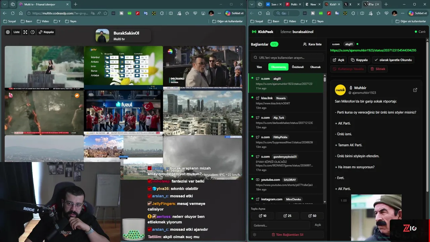Open extensions puzzle icon in left browser
Viewport: 430px width, 242px height.
pos(162,13)
